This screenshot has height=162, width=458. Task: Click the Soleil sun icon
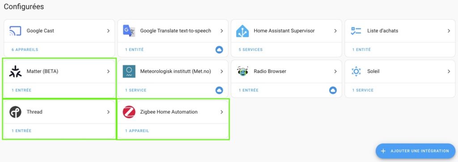pos(356,71)
